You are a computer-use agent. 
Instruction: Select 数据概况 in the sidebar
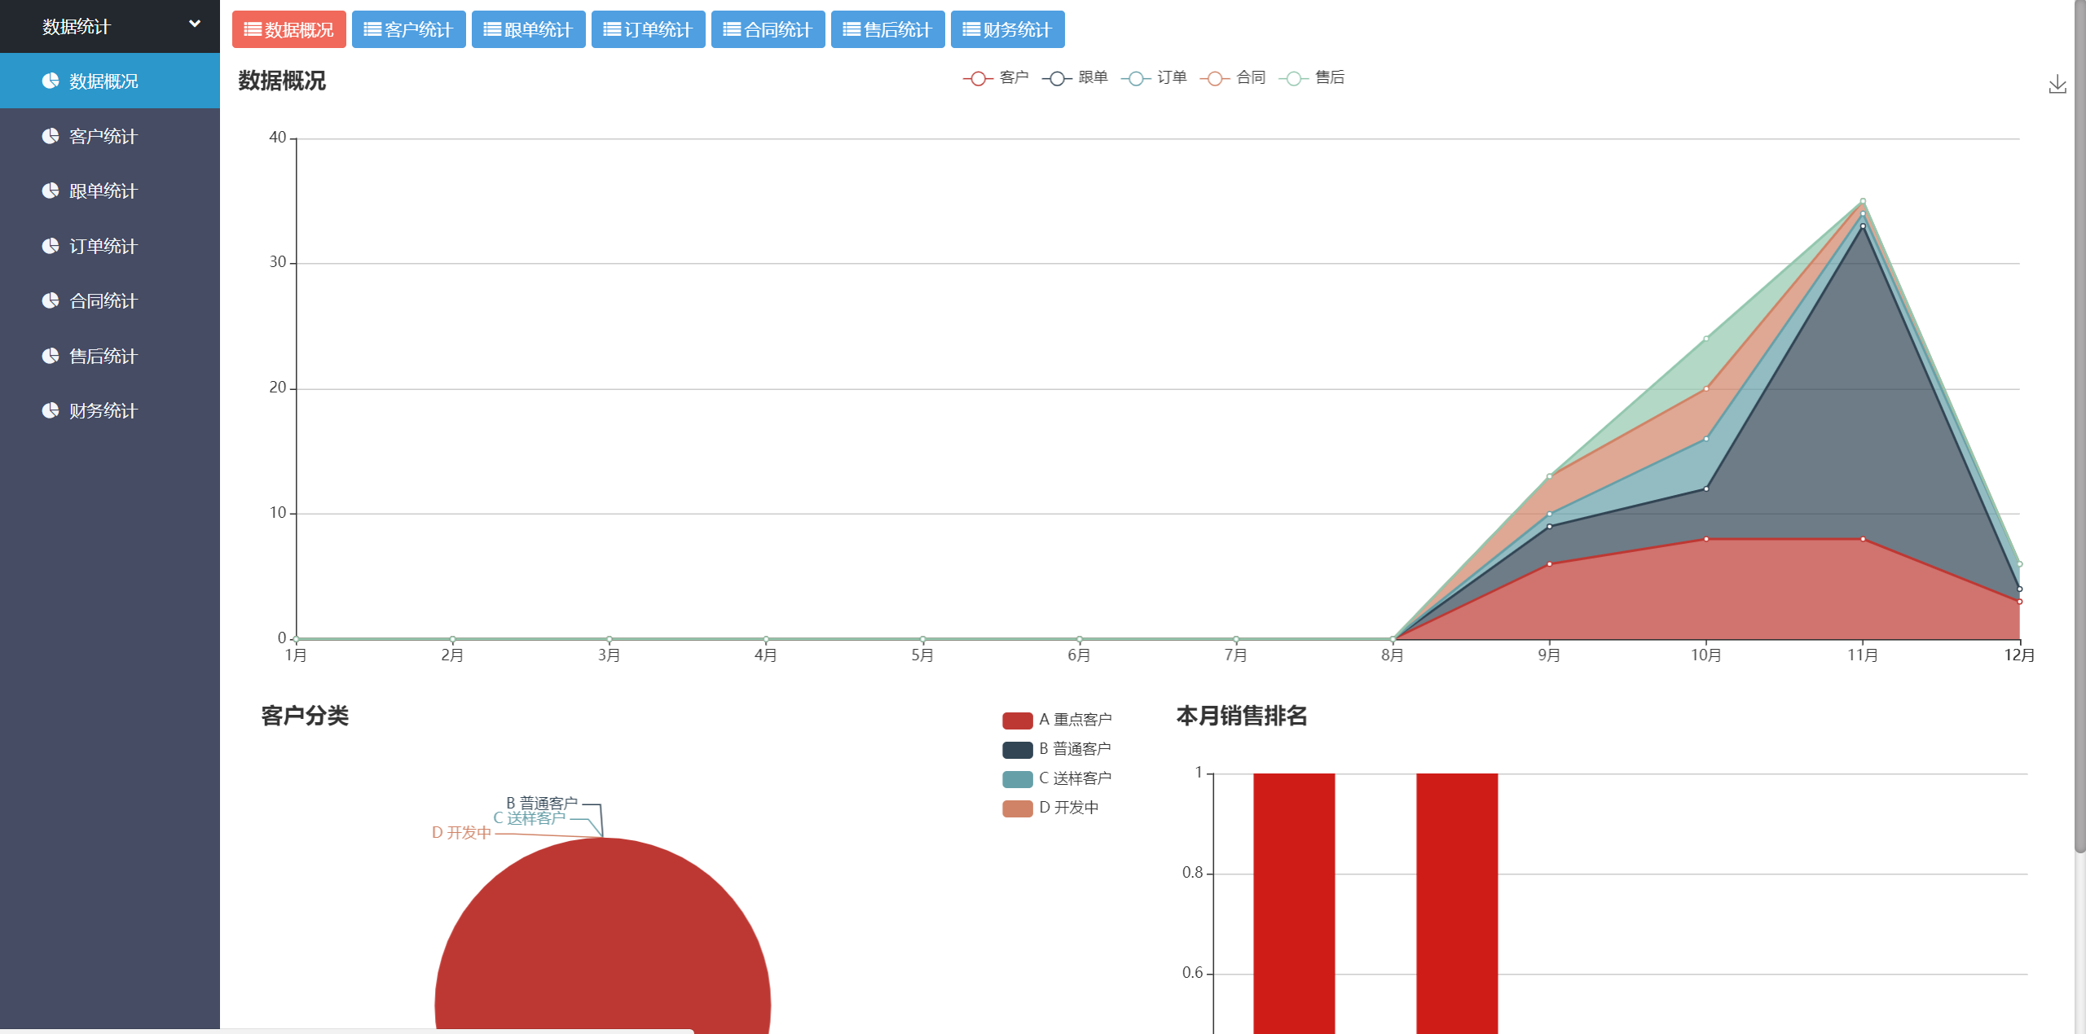click(x=110, y=81)
